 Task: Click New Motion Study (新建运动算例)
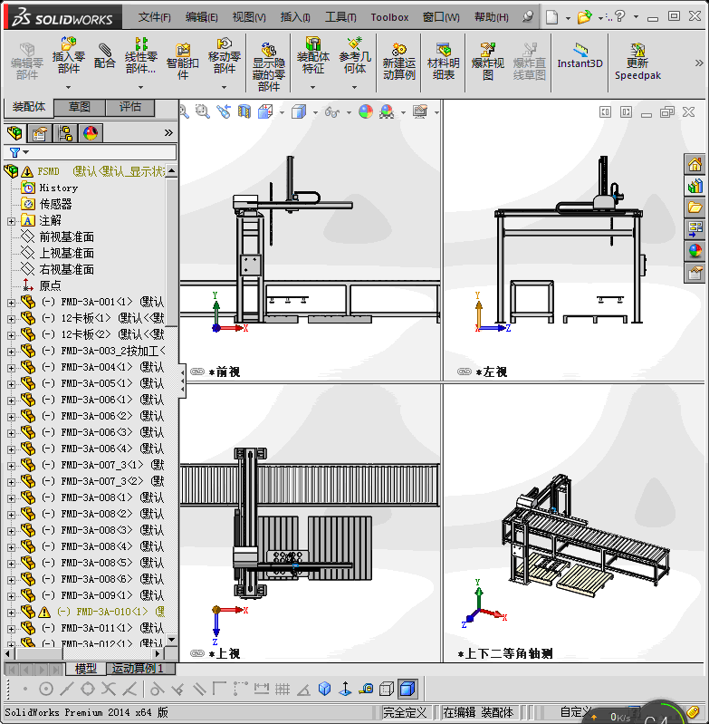[399, 61]
